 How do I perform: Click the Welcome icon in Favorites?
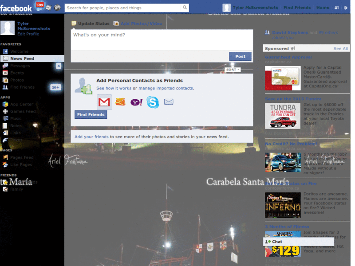(5, 51)
